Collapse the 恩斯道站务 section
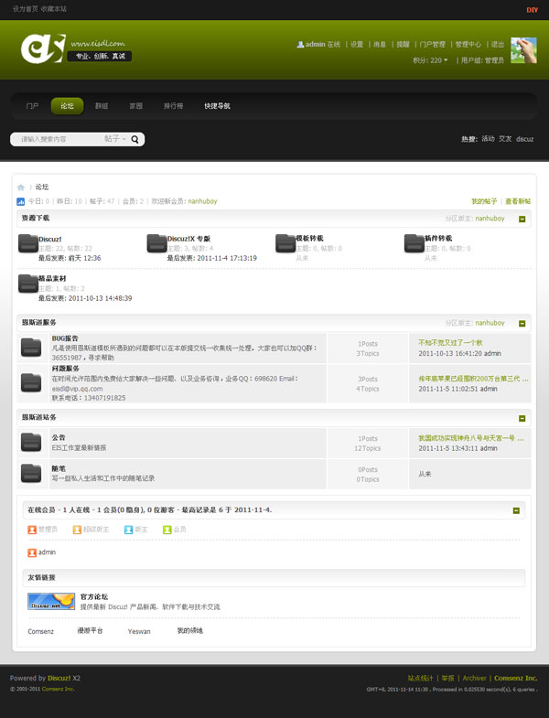The height and width of the screenshot is (718, 549). (522, 419)
